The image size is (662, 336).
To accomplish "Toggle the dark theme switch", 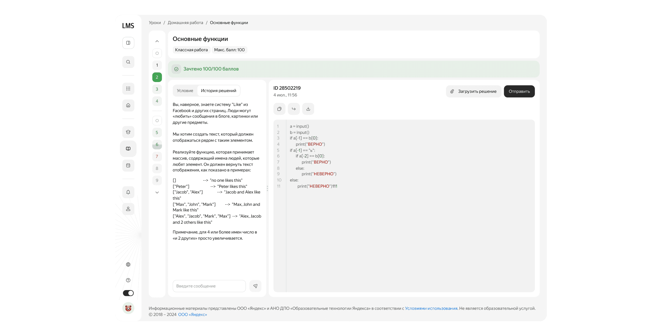I will pyautogui.click(x=128, y=293).
